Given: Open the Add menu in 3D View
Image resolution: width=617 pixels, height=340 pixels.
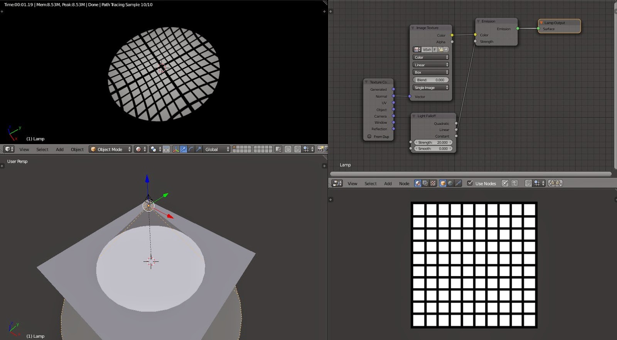Looking at the screenshot, I should click(x=60, y=150).
